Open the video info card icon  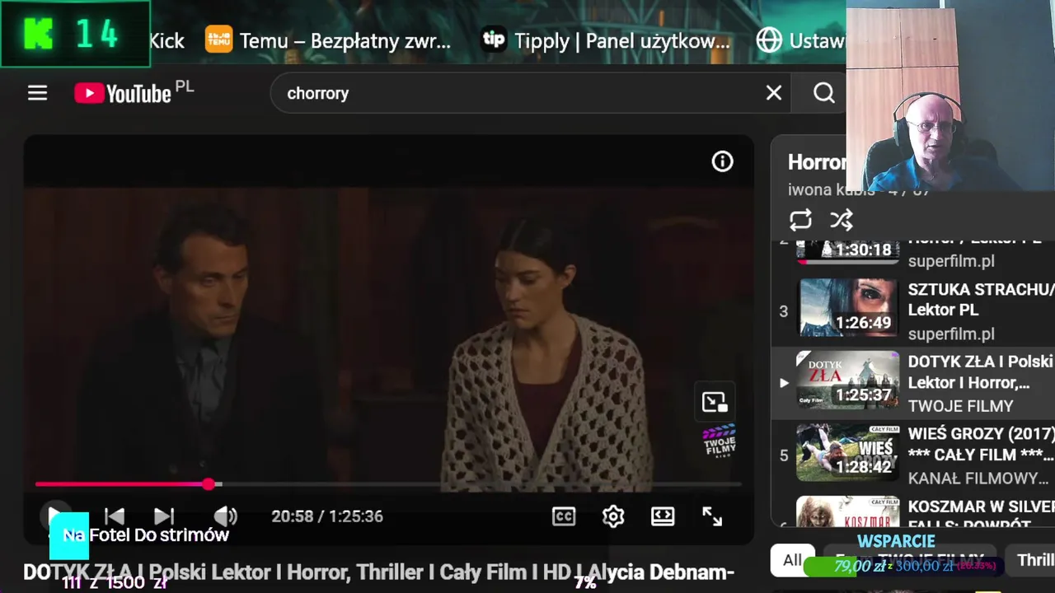point(722,161)
